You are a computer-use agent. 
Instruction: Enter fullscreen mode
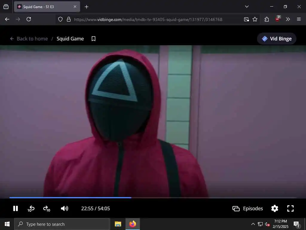tap(290, 208)
